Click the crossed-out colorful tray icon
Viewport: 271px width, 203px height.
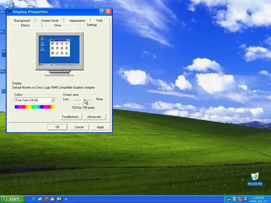pyautogui.click(x=240, y=199)
